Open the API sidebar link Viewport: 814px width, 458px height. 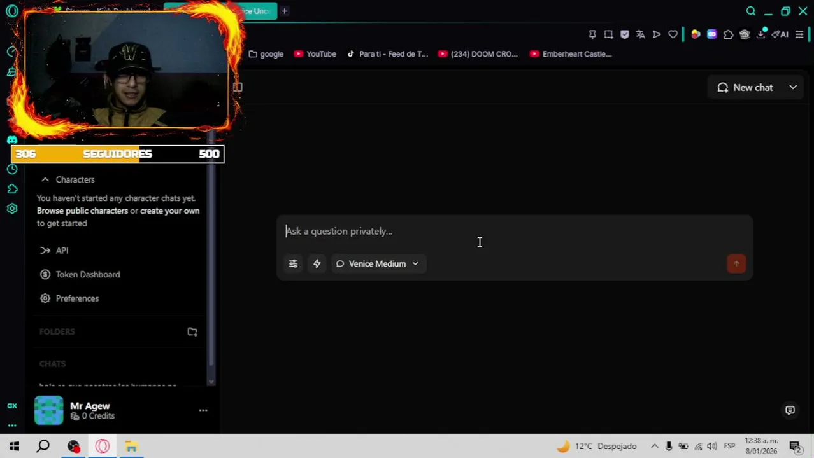click(62, 251)
